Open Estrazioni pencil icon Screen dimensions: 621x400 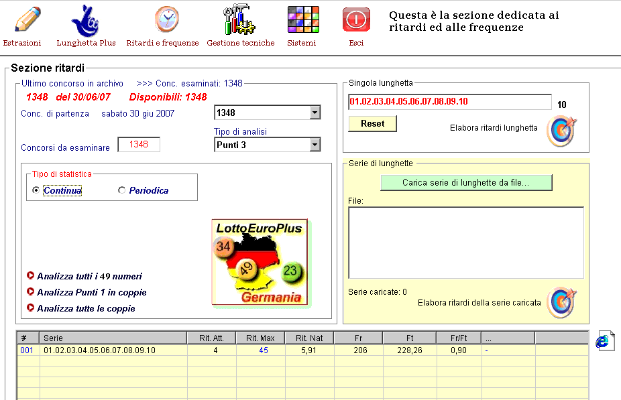27,19
